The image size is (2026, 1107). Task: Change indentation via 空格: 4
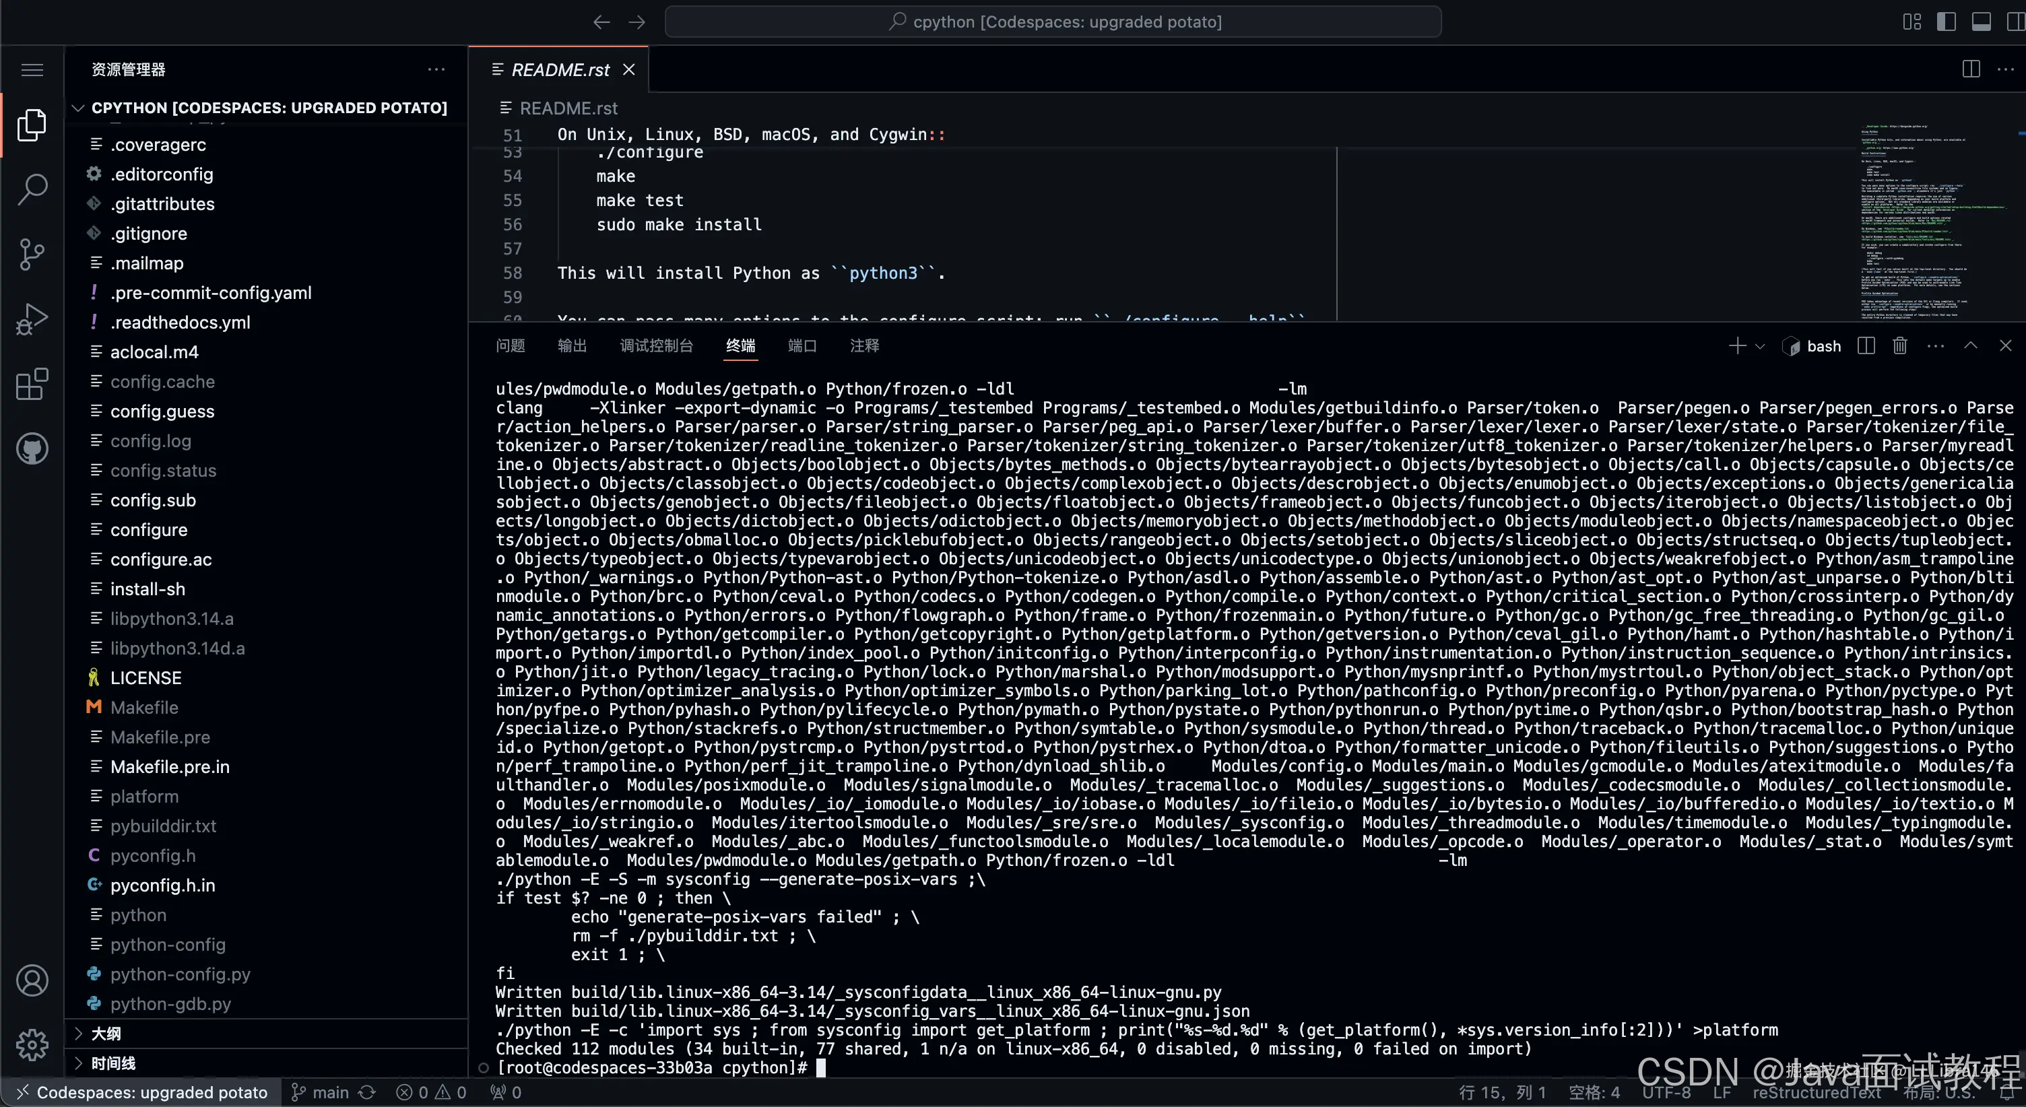(1594, 1092)
